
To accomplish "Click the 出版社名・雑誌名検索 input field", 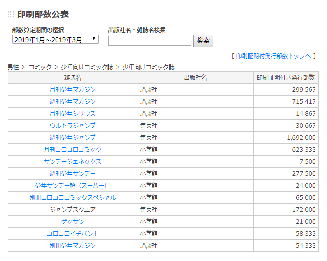I will click(150, 40).
